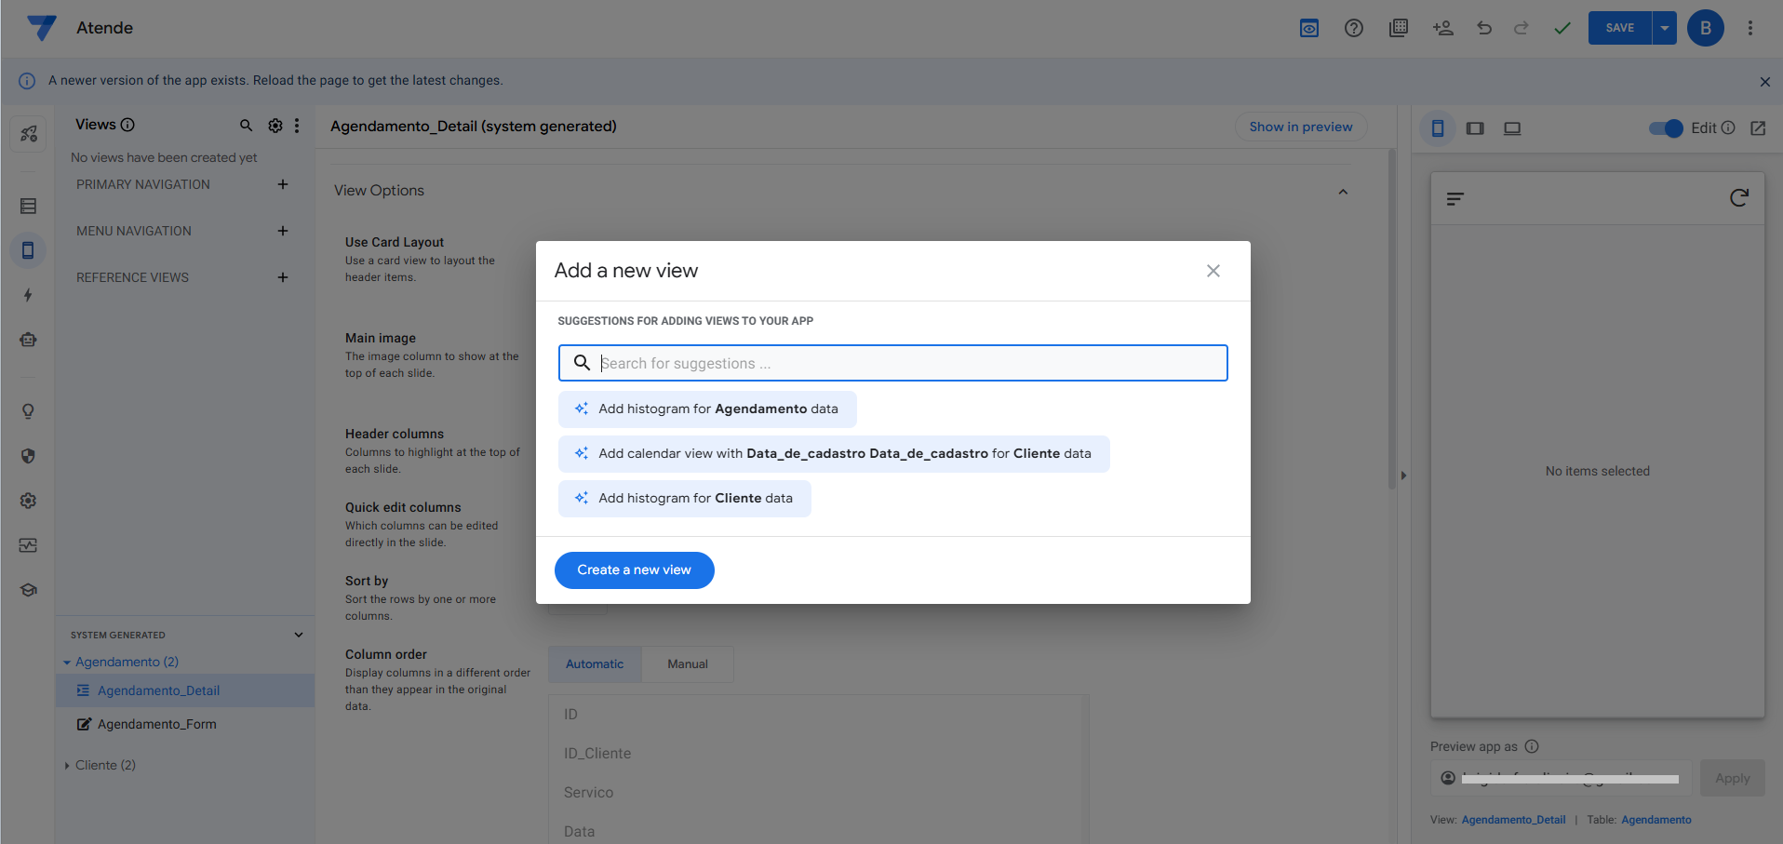Switch to tablet preview mode icon

[x=1475, y=128]
